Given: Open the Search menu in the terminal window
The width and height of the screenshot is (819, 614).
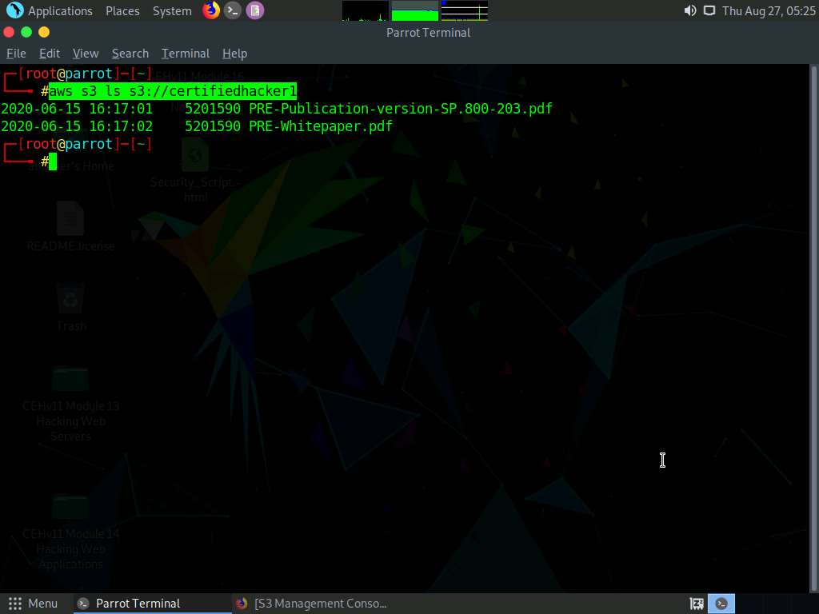Looking at the screenshot, I should pos(130,53).
